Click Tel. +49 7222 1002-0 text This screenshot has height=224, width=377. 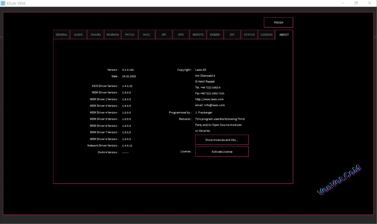point(208,87)
